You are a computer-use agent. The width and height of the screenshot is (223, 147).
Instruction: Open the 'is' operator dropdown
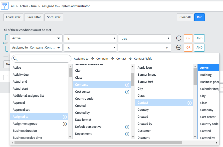point(90,38)
